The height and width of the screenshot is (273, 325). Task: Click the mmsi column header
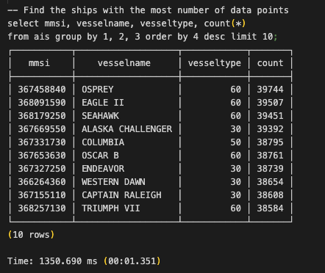tap(39, 63)
